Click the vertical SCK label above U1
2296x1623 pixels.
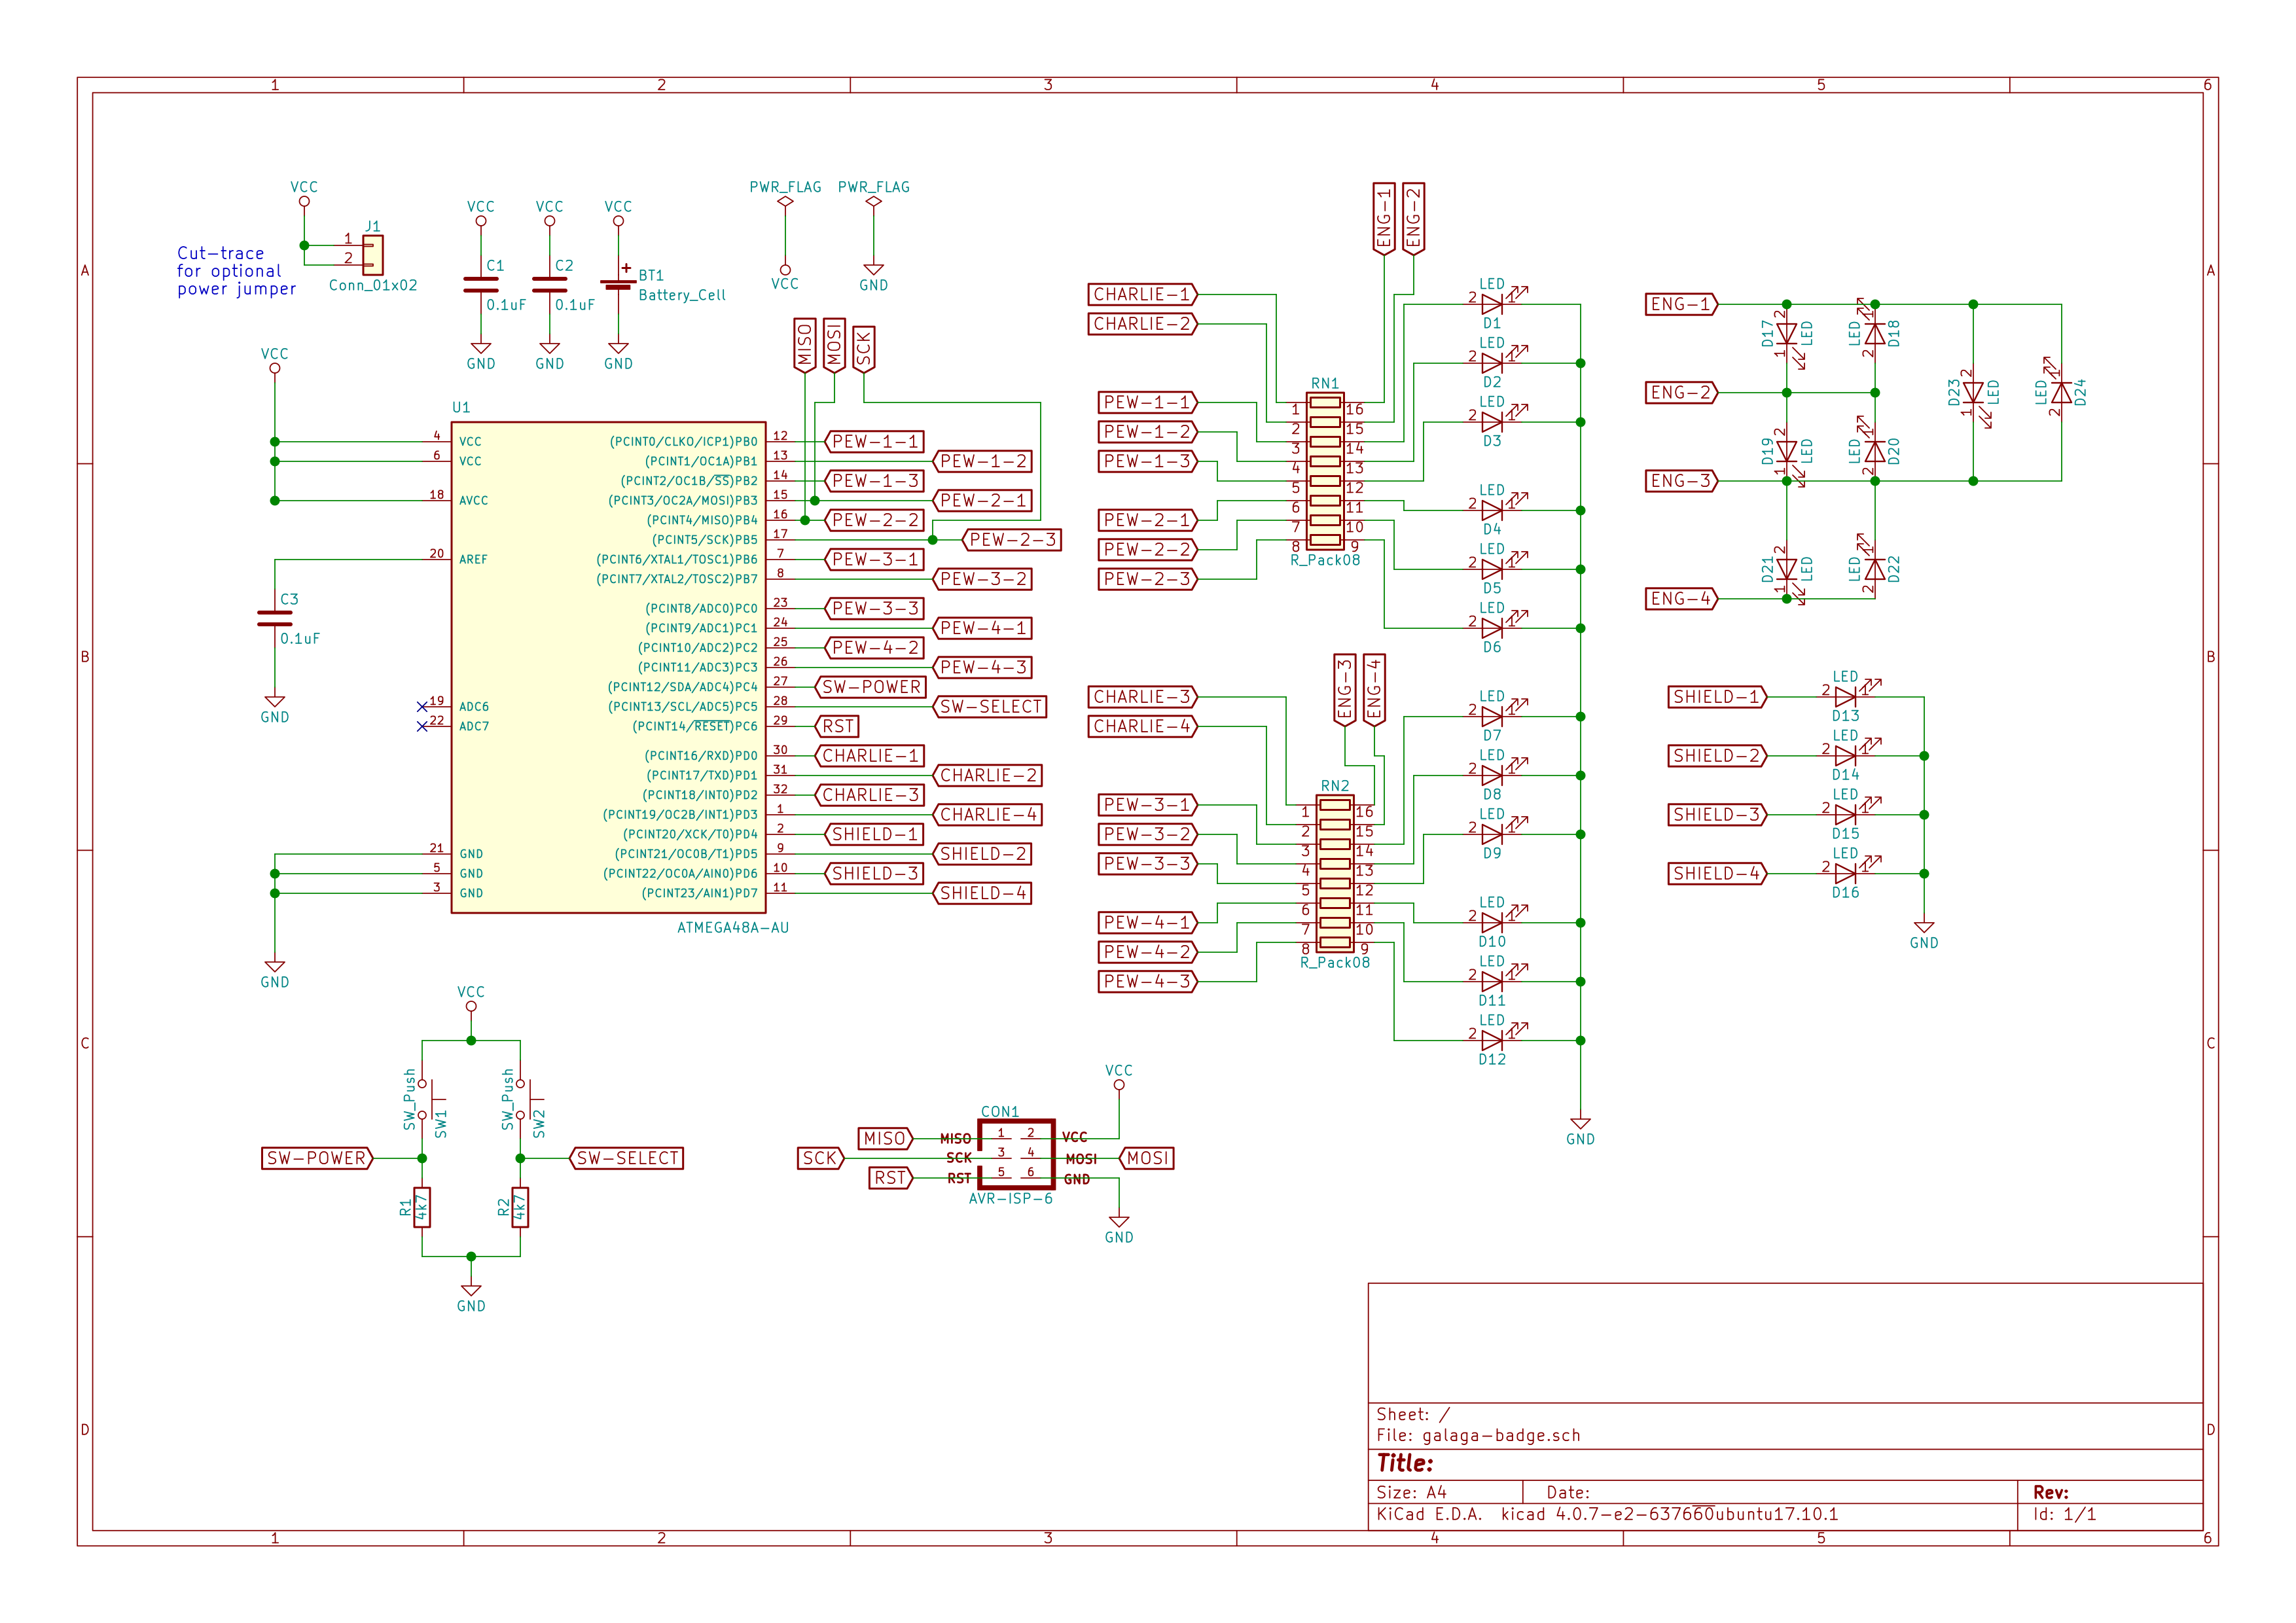point(864,349)
